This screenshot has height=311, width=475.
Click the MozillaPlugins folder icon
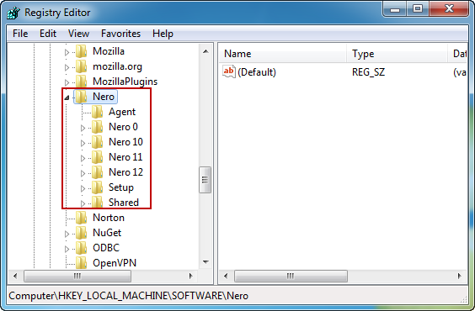(x=81, y=82)
